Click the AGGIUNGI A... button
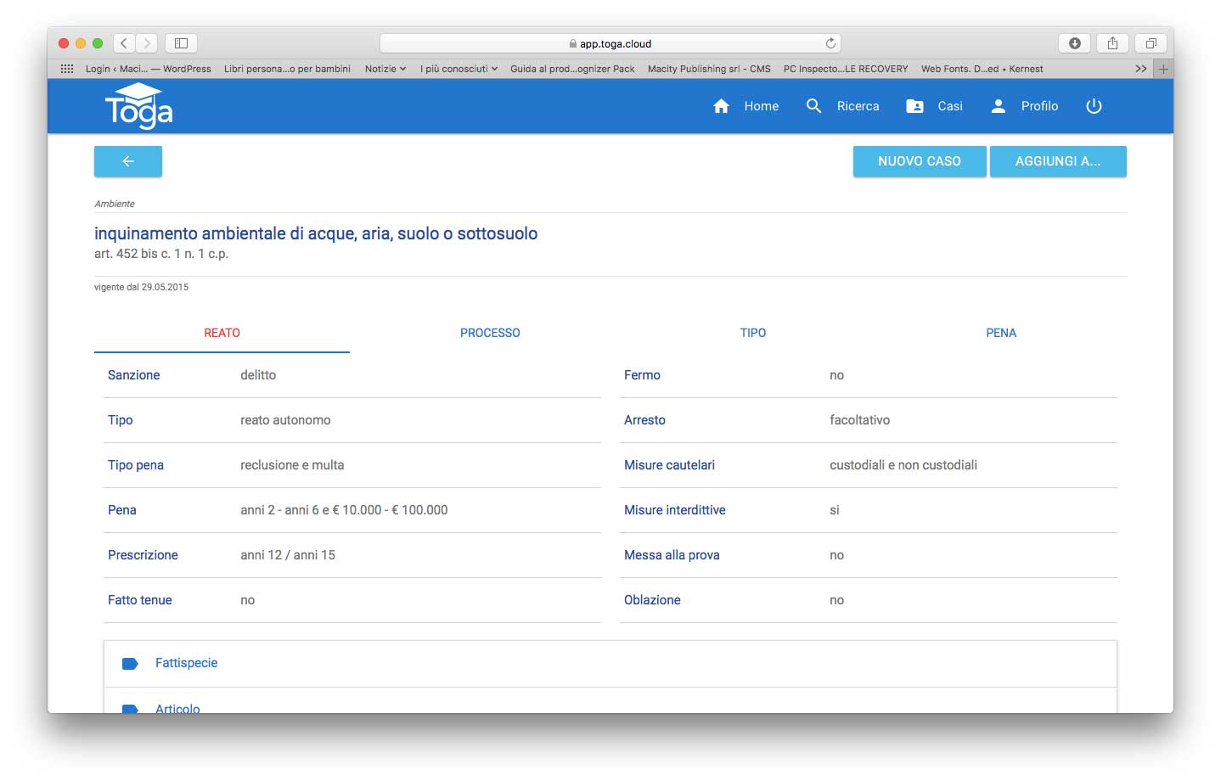Image resolution: width=1221 pixels, height=781 pixels. (1058, 161)
